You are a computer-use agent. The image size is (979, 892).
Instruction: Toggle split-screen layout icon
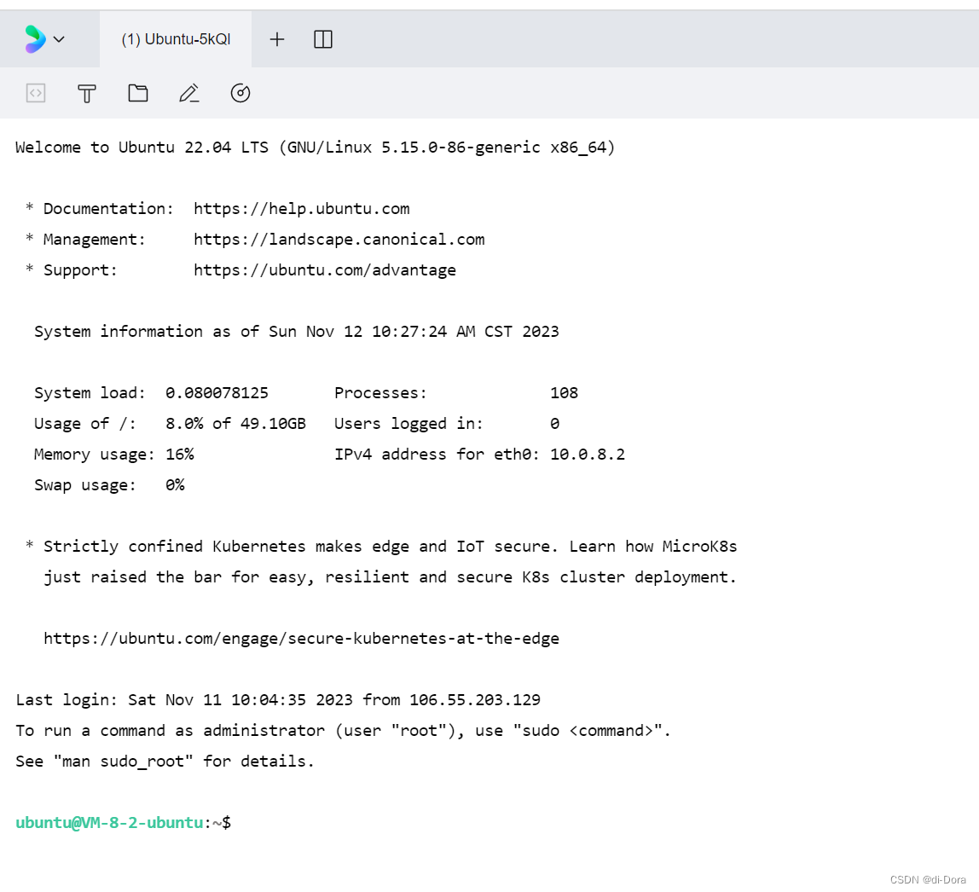[323, 39]
